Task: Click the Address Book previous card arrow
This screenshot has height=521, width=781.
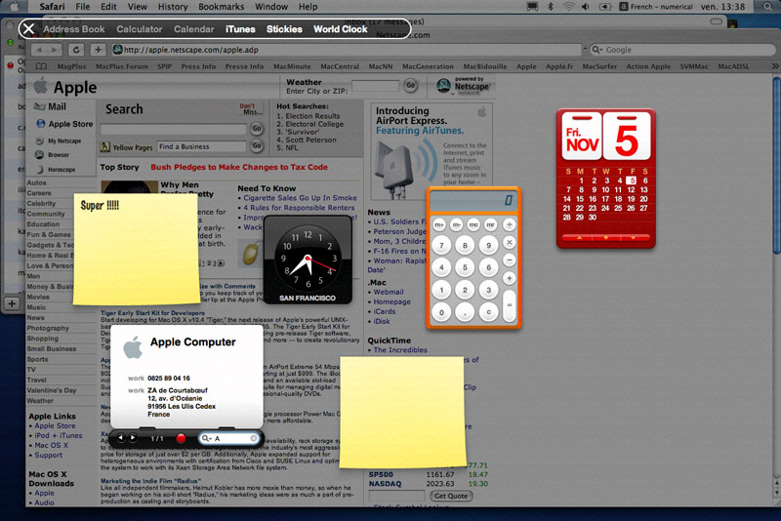Action: tap(120, 438)
